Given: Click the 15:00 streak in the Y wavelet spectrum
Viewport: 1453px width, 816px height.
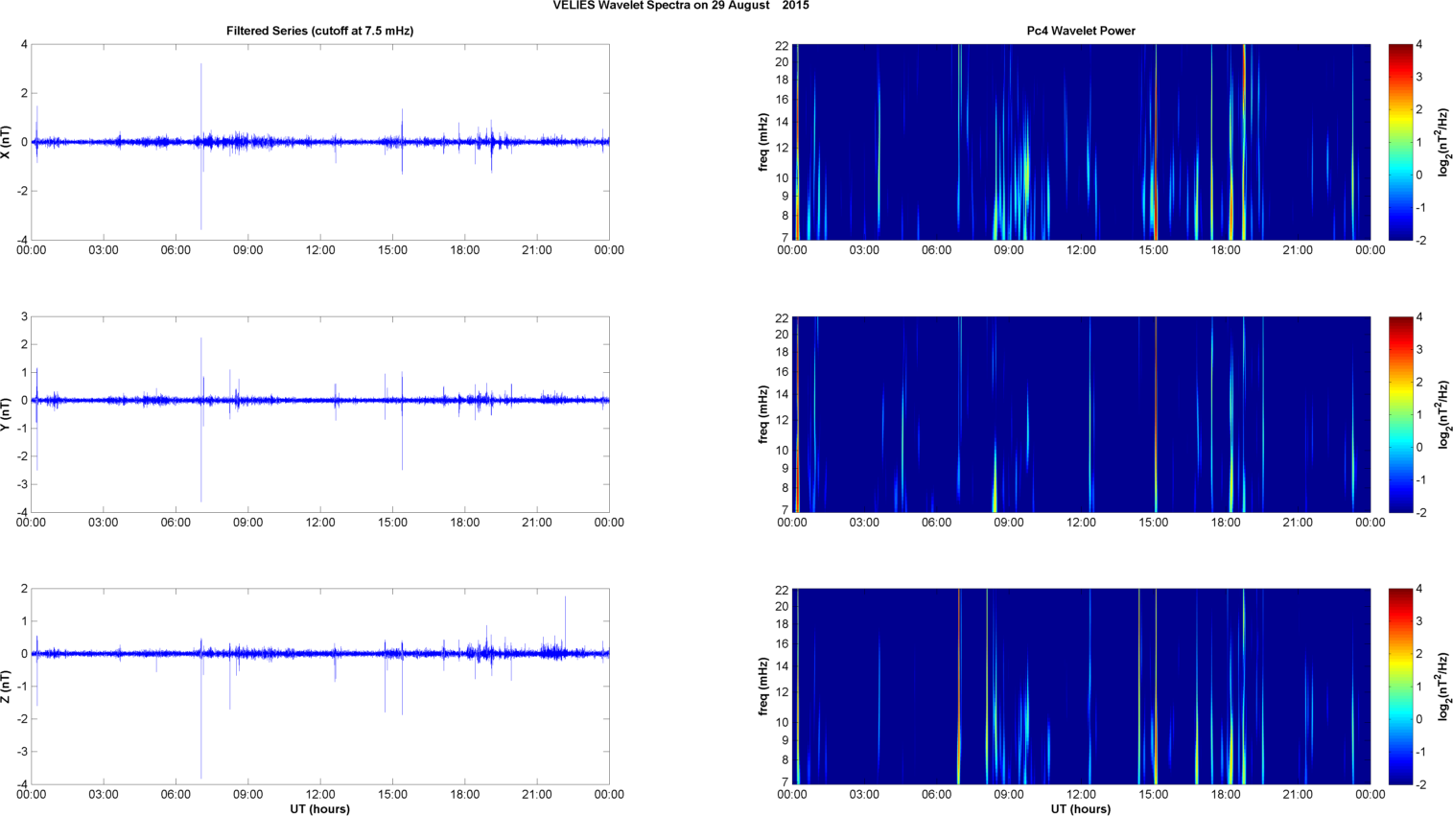Looking at the screenshot, I should [x=1156, y=414].
